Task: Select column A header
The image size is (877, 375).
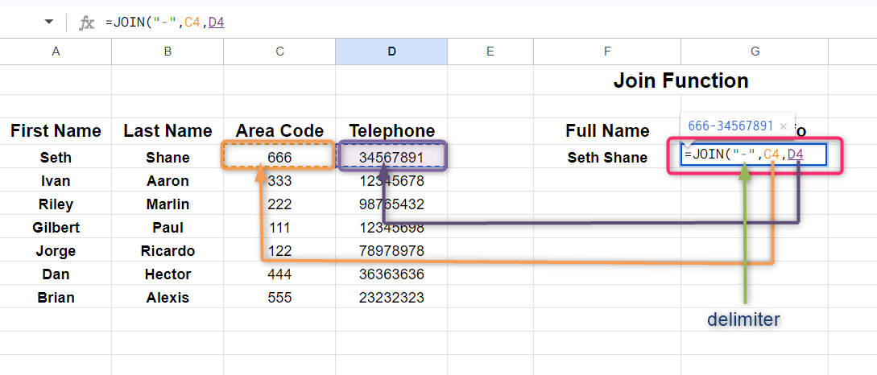Action: click(x=56, y=52)
